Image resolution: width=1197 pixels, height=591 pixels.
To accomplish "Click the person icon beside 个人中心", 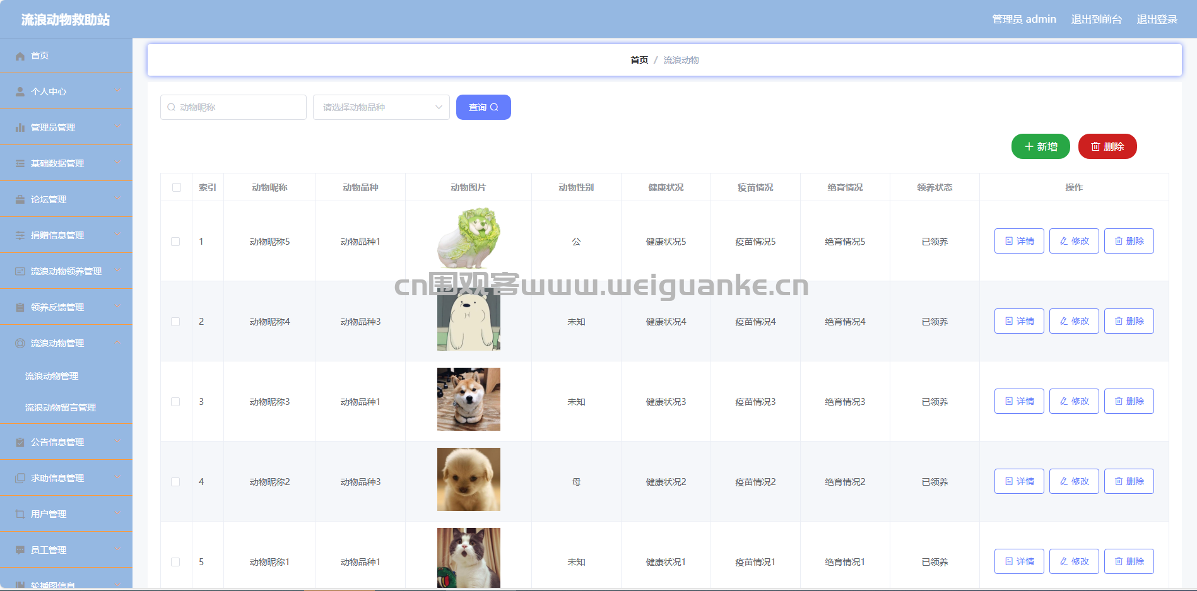I will 20,92.
